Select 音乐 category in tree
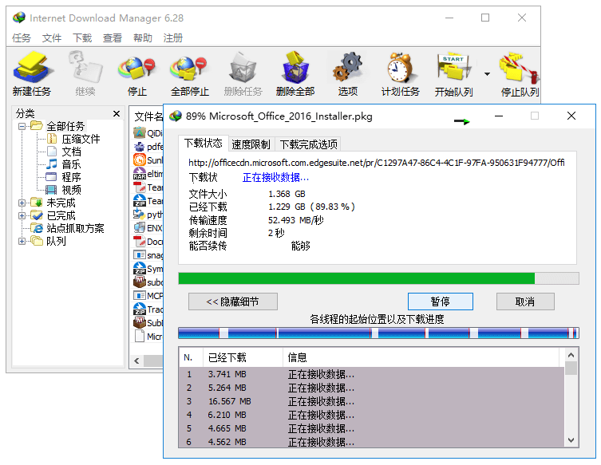 (71, 164)
